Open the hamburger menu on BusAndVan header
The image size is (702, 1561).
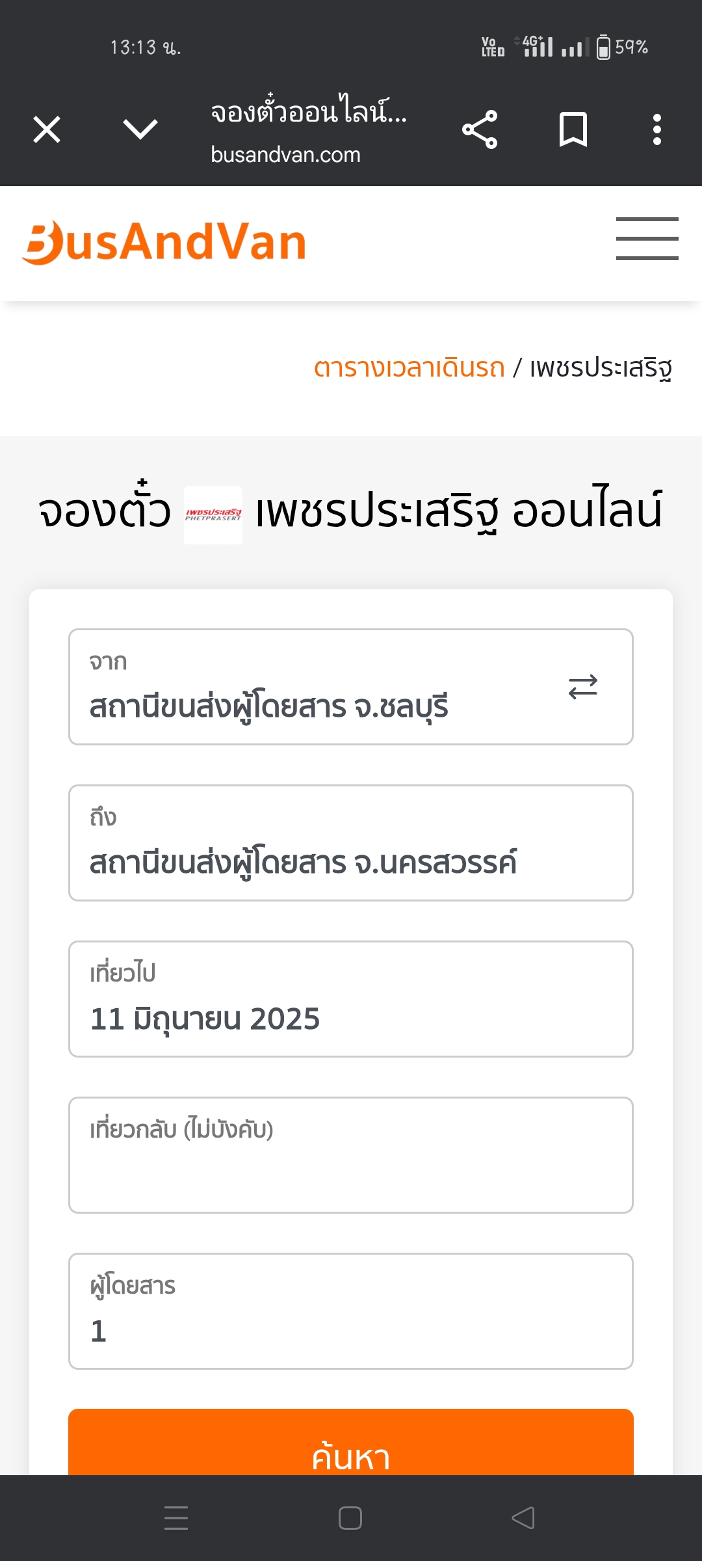(x=647, y=239)
